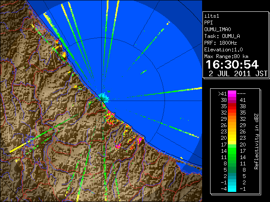Select the "2 JUL 2011 JST" date
The image size is (270, 202).
tap(238, 74)
